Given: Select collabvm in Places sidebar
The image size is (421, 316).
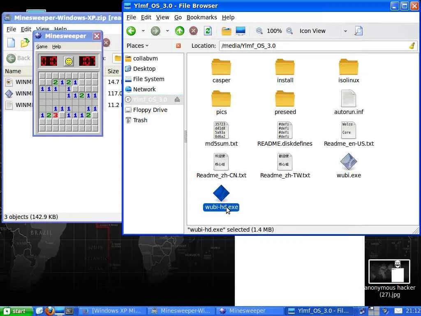Looking at the screenshot, I should point(145,58).
